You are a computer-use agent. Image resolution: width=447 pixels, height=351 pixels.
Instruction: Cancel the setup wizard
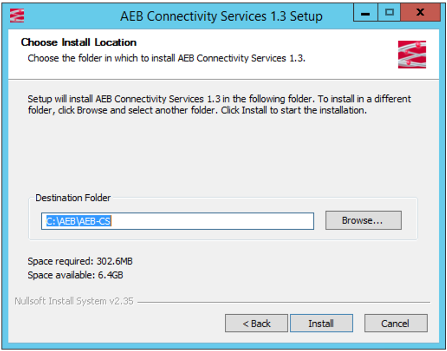(396, 323)
